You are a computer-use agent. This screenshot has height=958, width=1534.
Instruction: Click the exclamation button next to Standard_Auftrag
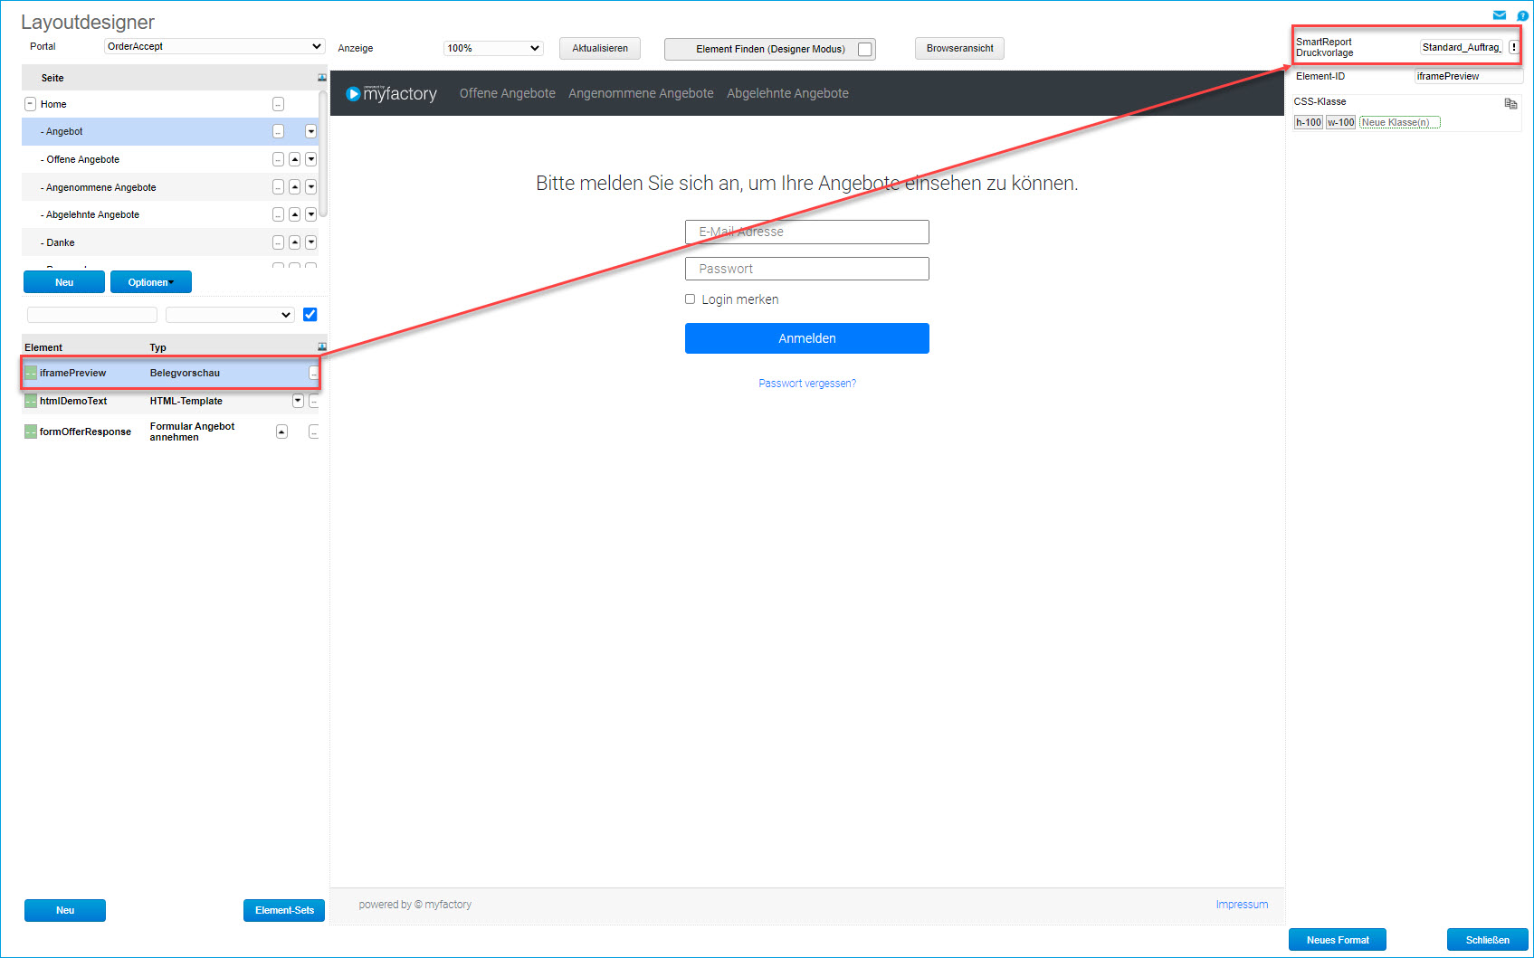click(x=1514, y=47)
